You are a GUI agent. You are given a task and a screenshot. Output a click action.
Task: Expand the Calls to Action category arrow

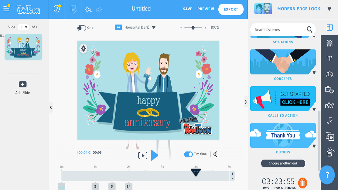click(x=314, y=110)
